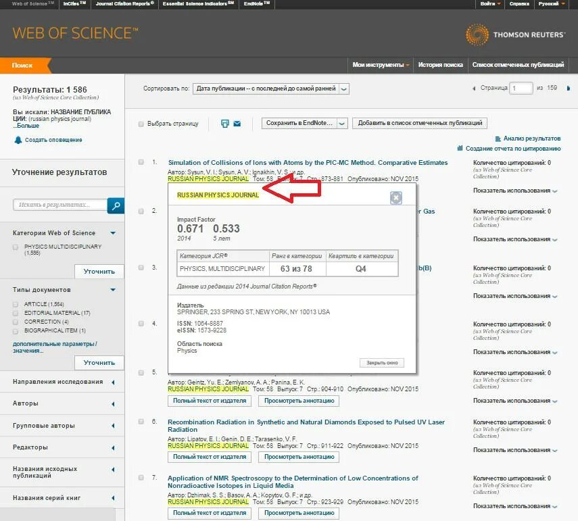Image resolution: width=578 pixels, height=521 pixels.
Task: Click Добавить в список отмеченных публикаций button
Action: (x=420, y=123)
